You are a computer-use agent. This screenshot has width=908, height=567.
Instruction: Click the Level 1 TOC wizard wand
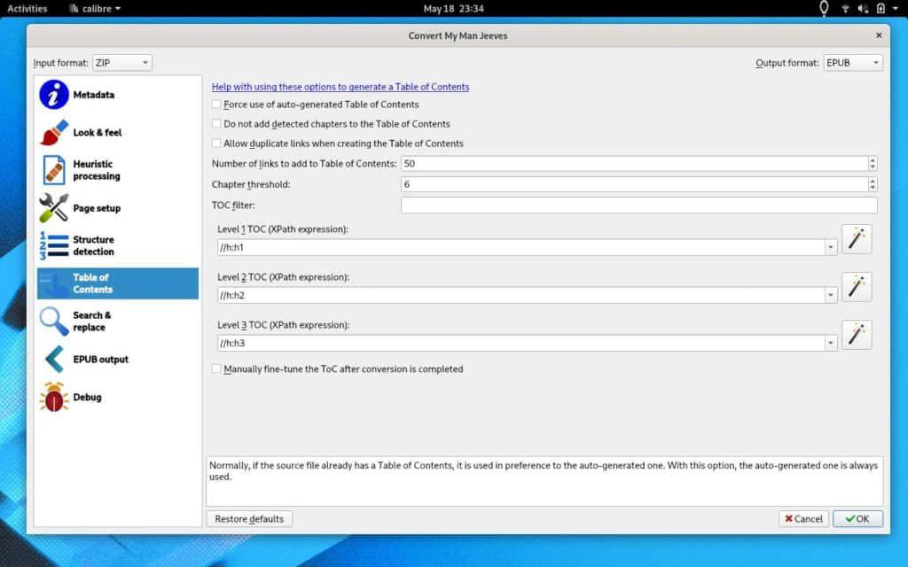pyautogui.click(x=856, y=239)
